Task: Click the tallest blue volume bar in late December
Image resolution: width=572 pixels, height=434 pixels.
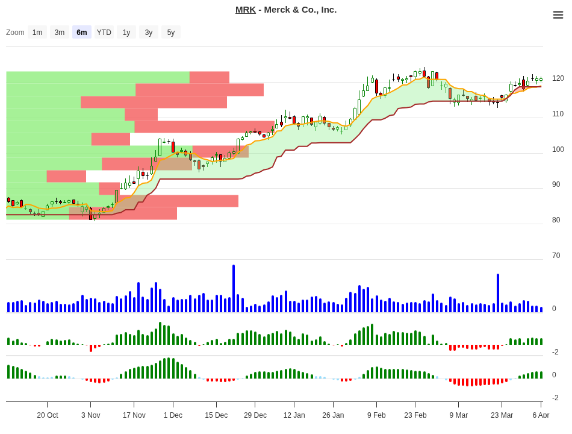Action: coord(234,288)
